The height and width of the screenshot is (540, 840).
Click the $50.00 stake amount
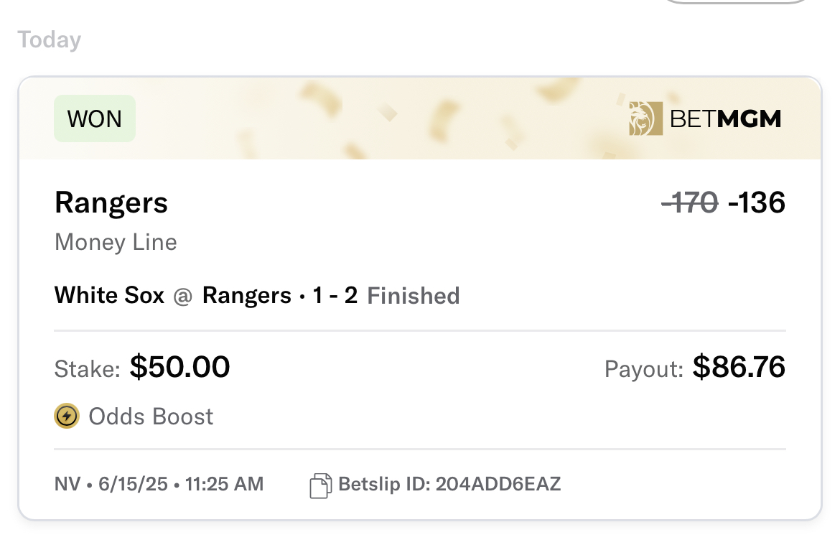coord(179,368)
